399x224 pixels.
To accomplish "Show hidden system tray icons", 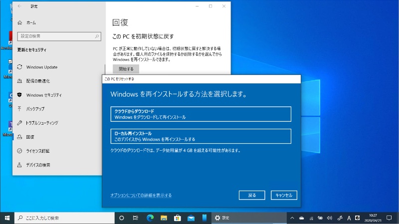I will [x=292, y=218].
